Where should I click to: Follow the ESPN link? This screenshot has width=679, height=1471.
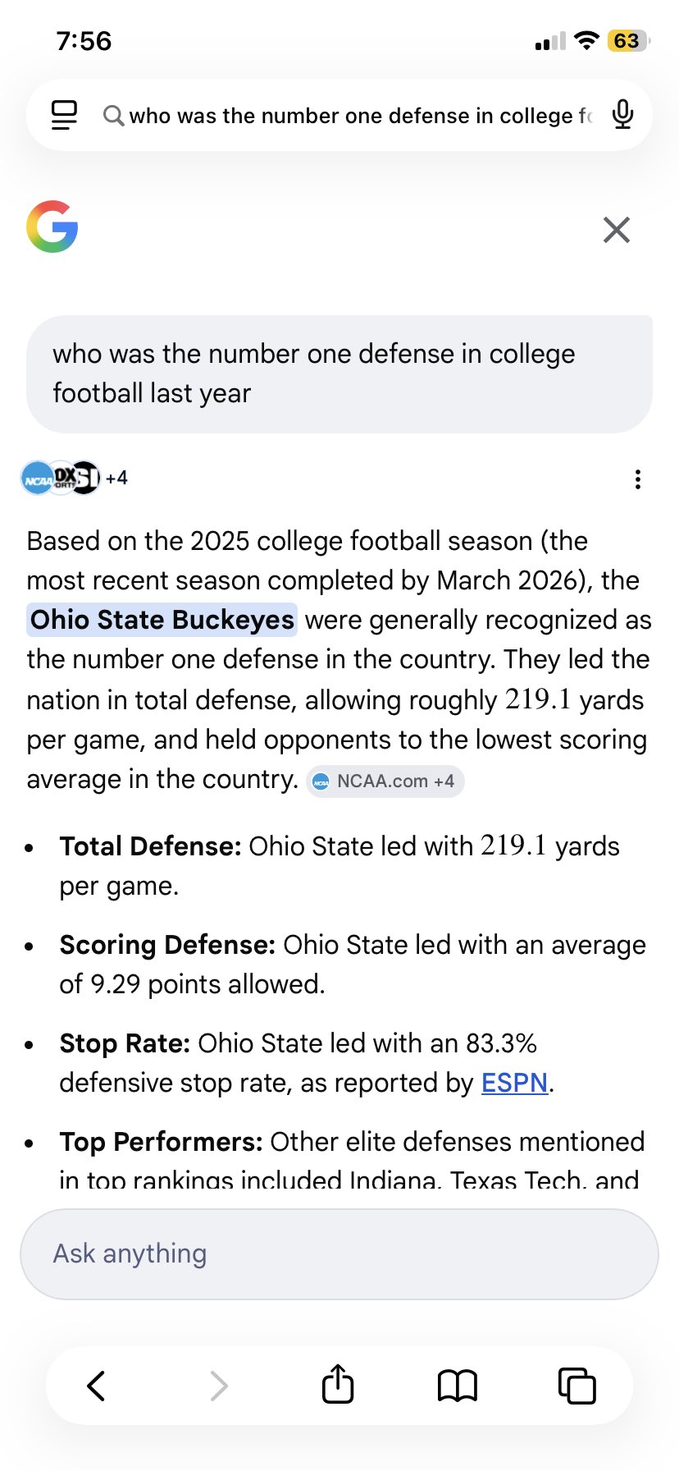pos(514,1083)
